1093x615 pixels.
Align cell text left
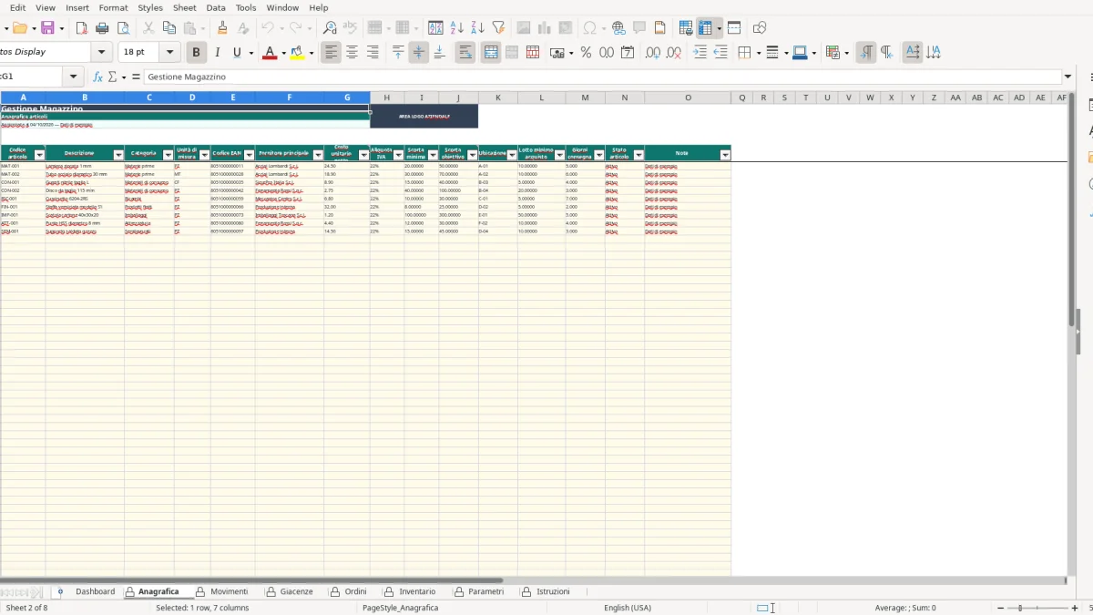[x=331, y=53]
